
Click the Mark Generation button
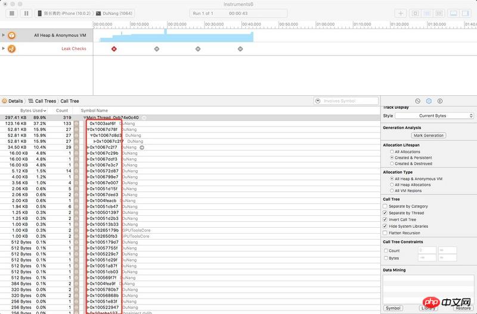point(428,136)
